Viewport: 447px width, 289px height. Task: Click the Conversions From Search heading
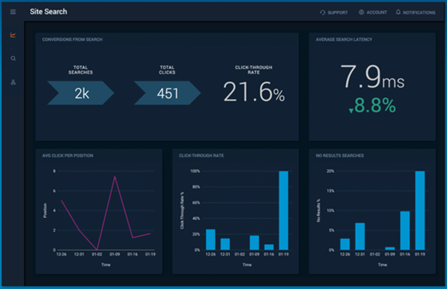click(73, 40)
